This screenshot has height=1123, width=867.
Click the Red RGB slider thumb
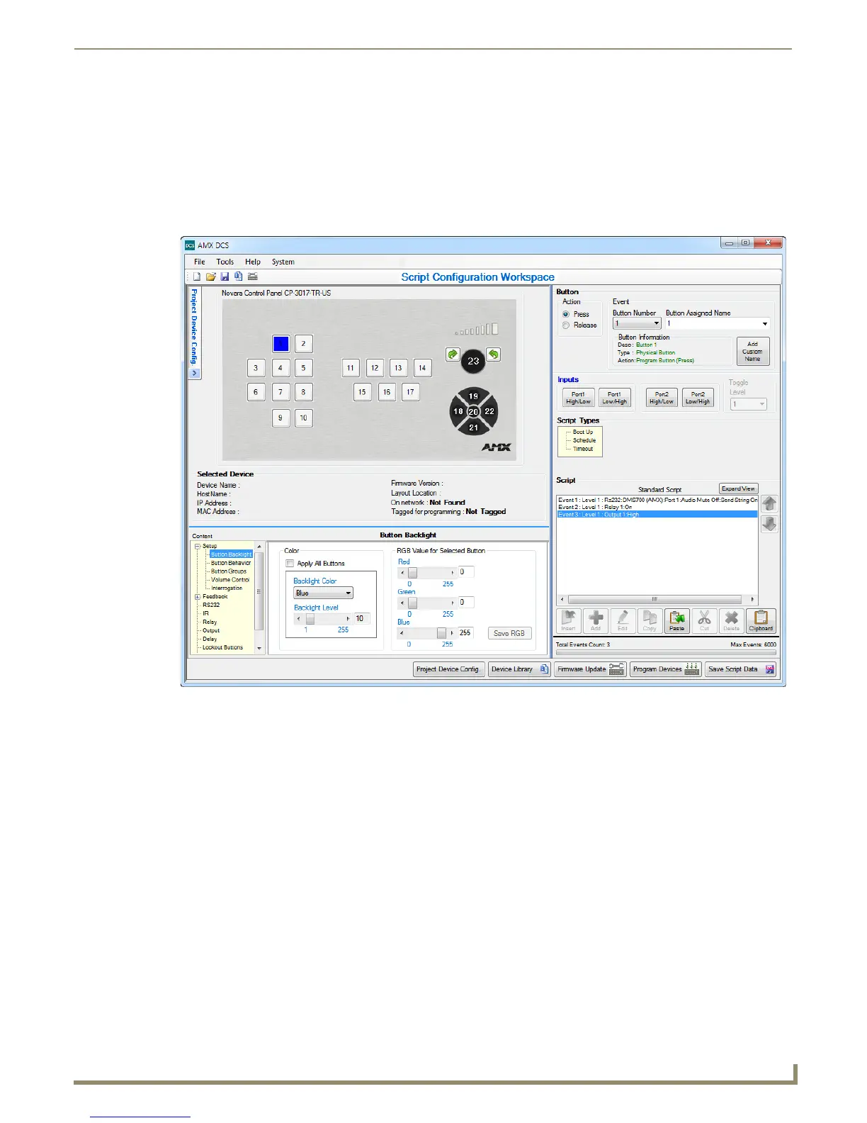[413, 572]
